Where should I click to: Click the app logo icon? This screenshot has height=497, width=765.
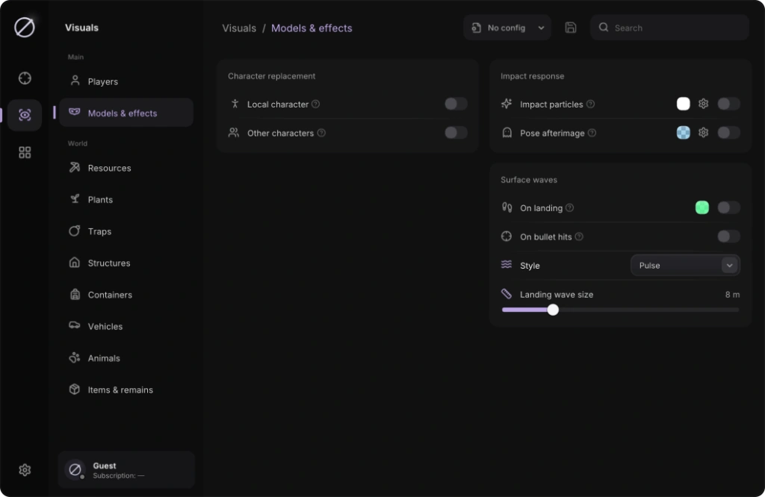25,28
